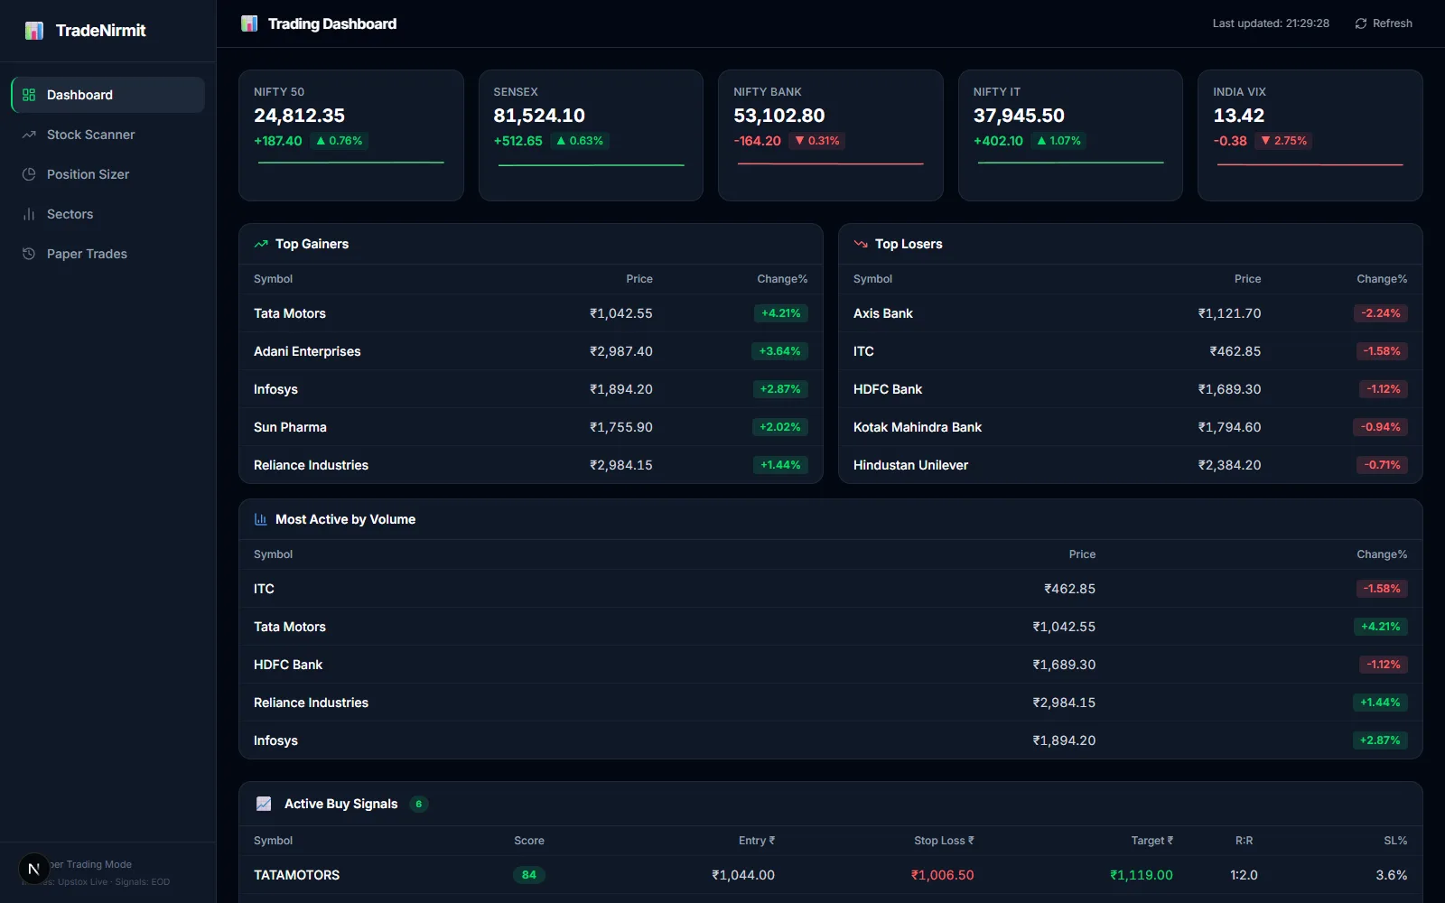Navigate to Paper Trades
Image resolution: width=1445 pixels, height=903 pixels.
(x=108, y=254)
